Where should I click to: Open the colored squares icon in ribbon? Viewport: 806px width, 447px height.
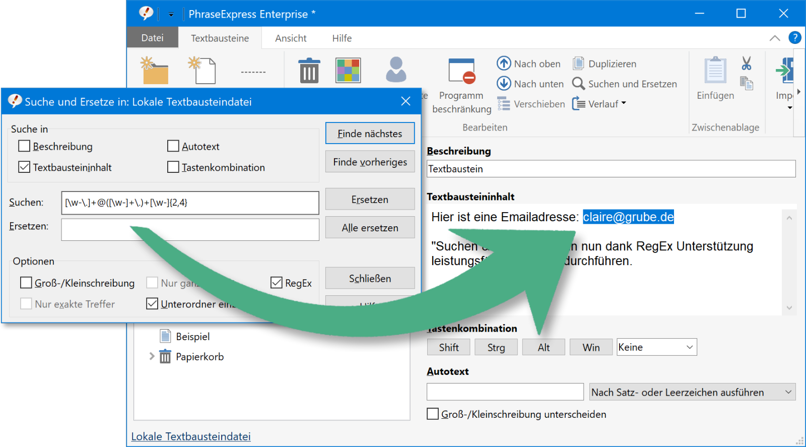pos(348,71)
